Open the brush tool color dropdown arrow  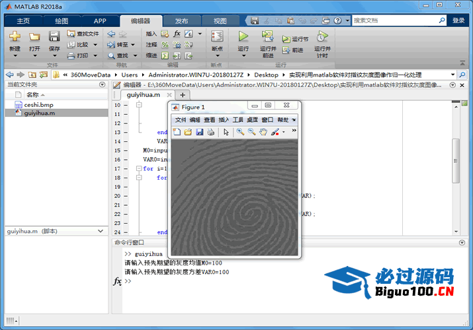tap(283, 132)
